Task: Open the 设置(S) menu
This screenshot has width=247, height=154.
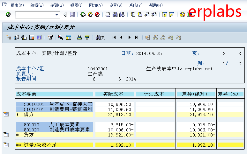Action: (x=116, y=5)
